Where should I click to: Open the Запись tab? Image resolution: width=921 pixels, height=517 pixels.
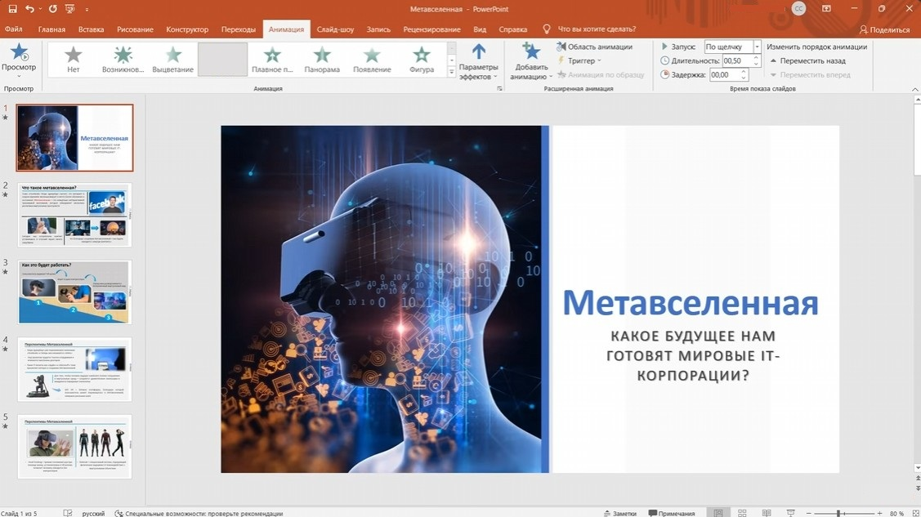(378, 29)
